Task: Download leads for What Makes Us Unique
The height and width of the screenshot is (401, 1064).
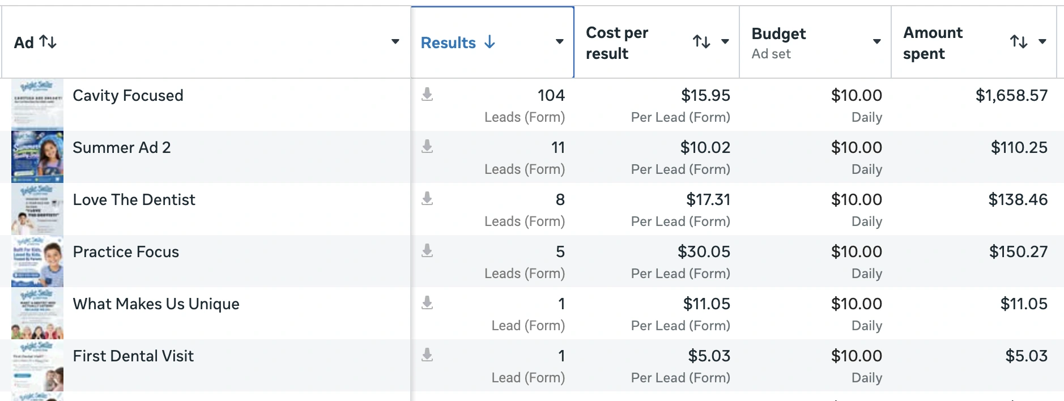Action: click(427, 303)
